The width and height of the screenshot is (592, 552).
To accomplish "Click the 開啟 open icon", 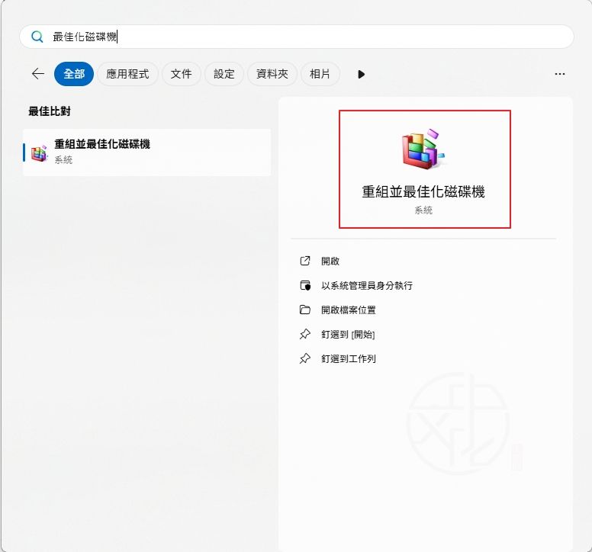I will [305, 261].
